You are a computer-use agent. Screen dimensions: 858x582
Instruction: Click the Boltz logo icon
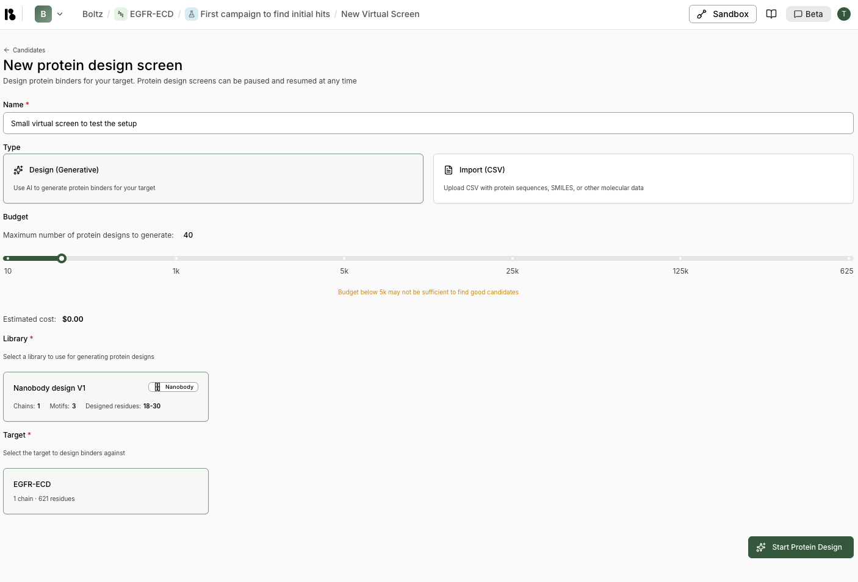point(10,13)
